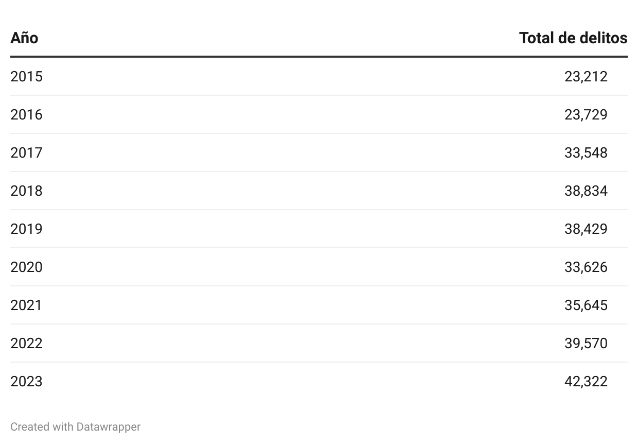Click the 42,322 total value
The image size is (638, 444).
(x=586, y=382)
